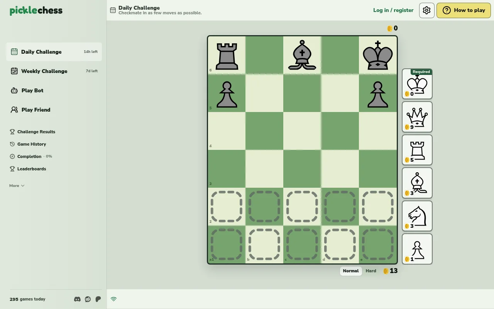The width and height of the screenshot is (494, 309).
Task: Open the Reddit link icon
Action: [x=88, y=299]
